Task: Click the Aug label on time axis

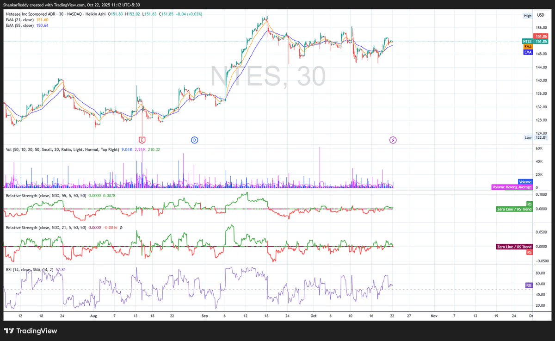Action: pos(93,316)
